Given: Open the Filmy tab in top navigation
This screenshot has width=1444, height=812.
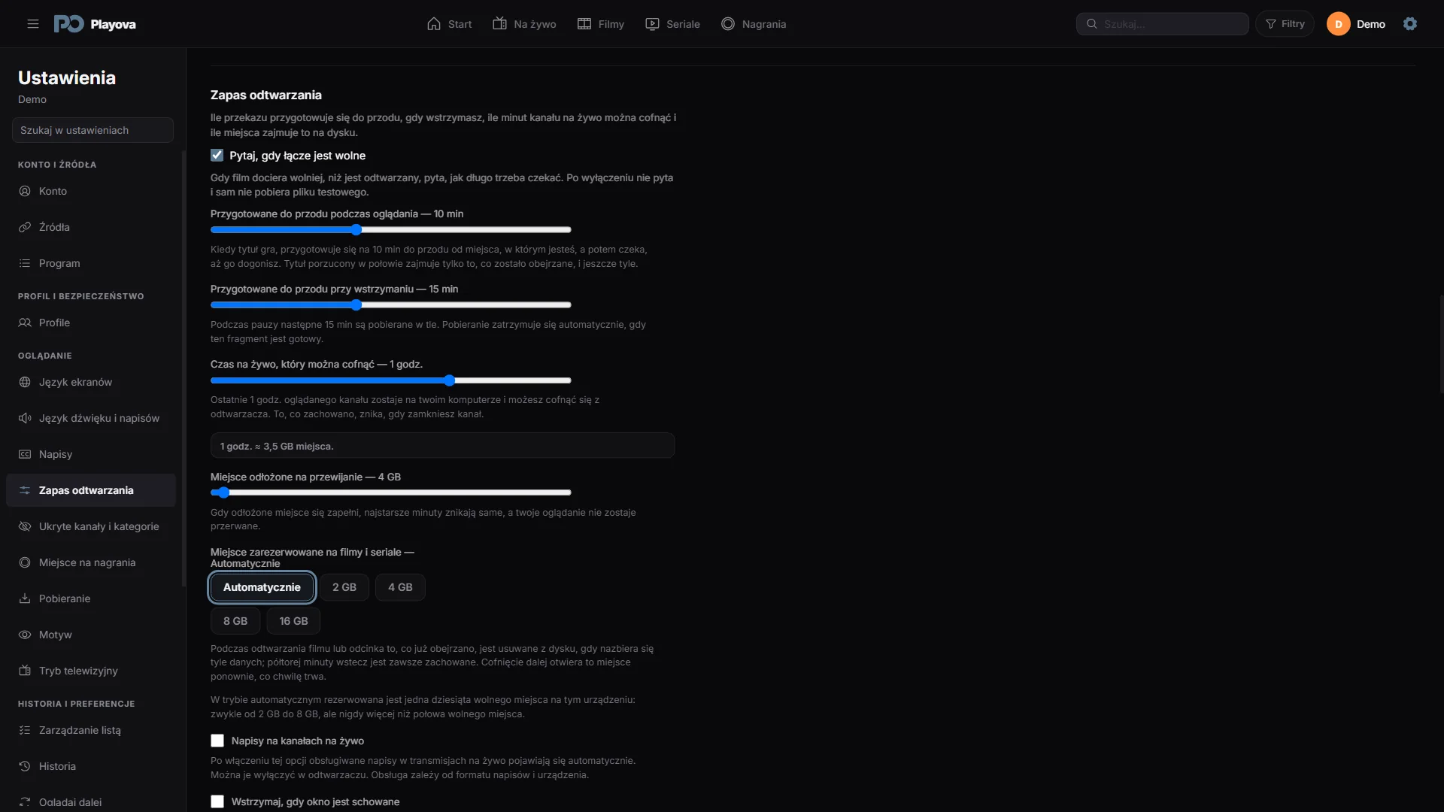Looking at the screenshot, I should coord(601,24).
